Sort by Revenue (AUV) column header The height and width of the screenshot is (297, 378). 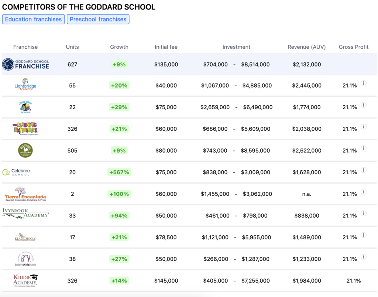pos(307,47)
